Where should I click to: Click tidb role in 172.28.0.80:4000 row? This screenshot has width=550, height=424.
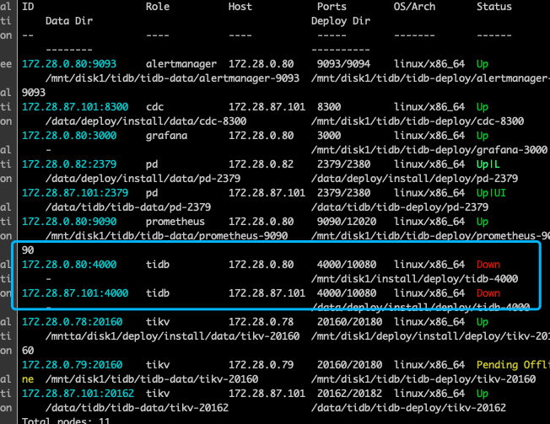158,265
